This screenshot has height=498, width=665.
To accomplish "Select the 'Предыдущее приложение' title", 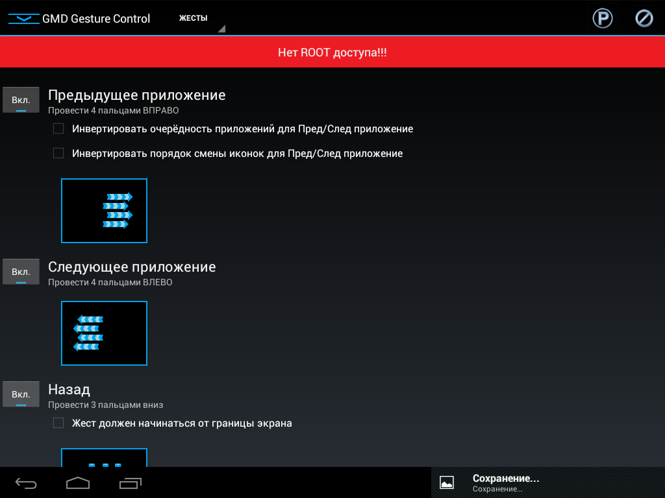I will click(136, 95).
